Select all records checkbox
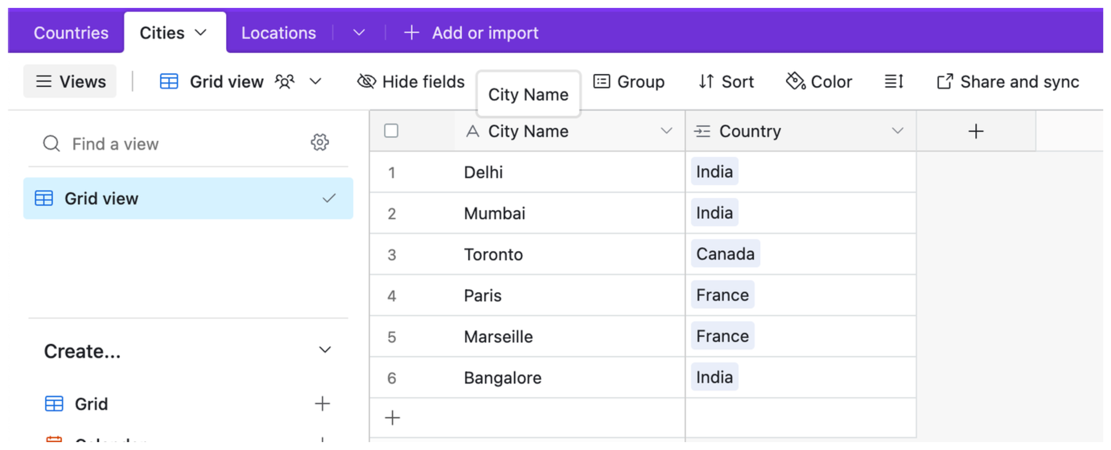The height and width of the screenshot is (450, 1111). [391, 130]
